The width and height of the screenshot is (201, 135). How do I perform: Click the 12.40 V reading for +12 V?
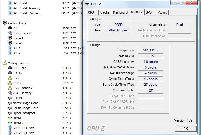point(67,83)
